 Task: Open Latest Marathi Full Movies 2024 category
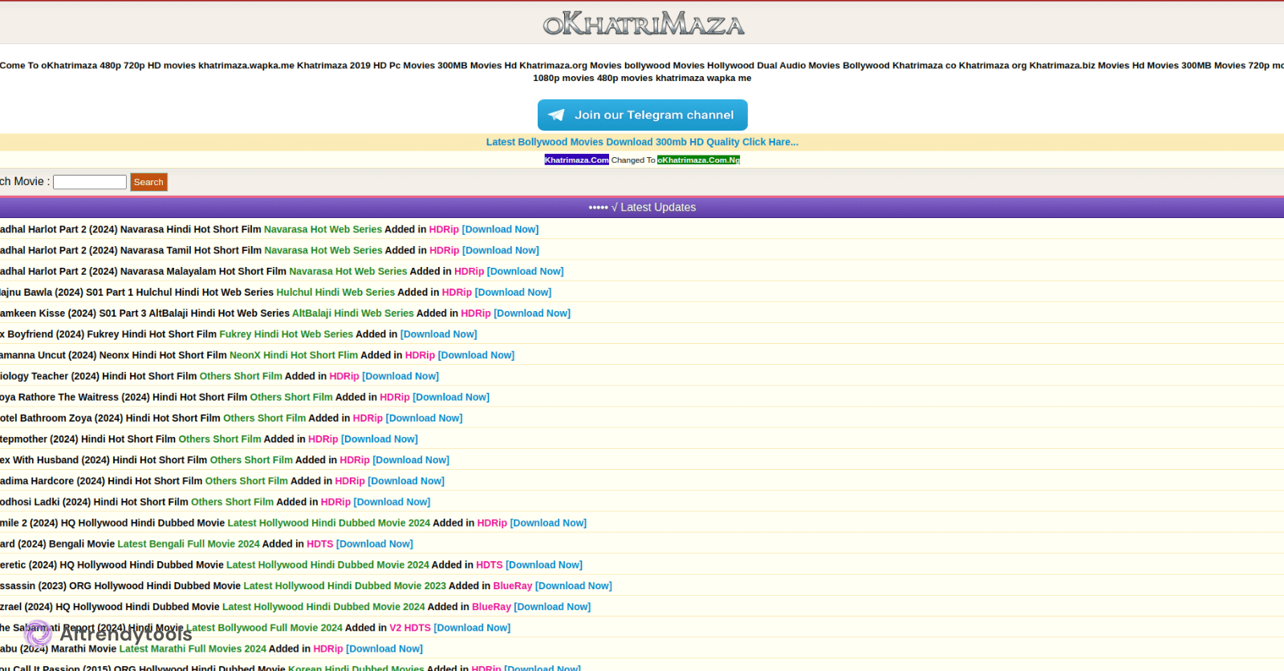pos(193,649)
